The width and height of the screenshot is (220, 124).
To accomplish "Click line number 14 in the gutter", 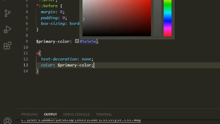I will click(x=26, y=71).
